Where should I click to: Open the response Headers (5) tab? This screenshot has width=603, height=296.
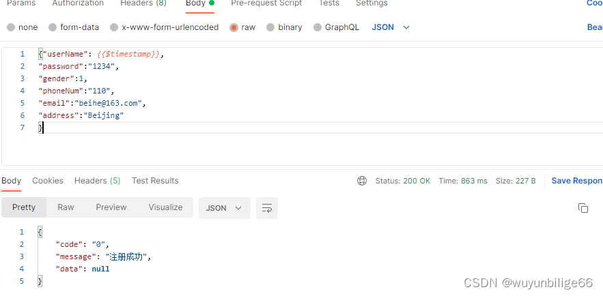click(97, 181)
